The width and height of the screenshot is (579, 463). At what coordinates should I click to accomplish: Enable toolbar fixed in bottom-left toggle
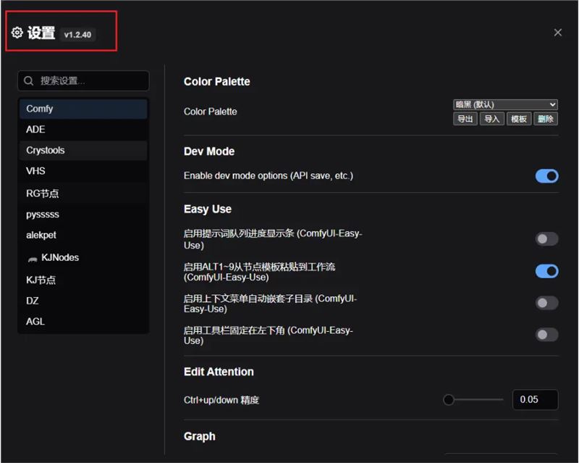click(547, 335)
